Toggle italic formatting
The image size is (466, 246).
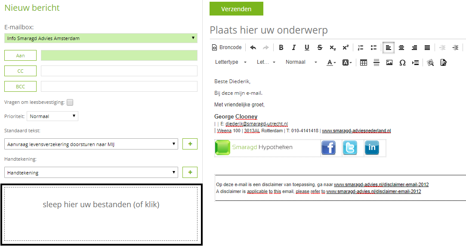pos(293,47)
